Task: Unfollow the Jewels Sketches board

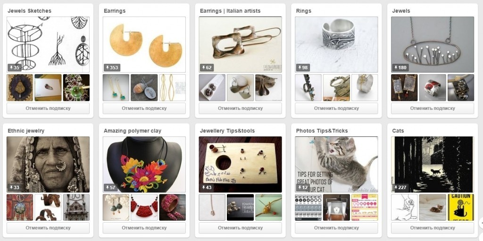Action: pos(48,108)
